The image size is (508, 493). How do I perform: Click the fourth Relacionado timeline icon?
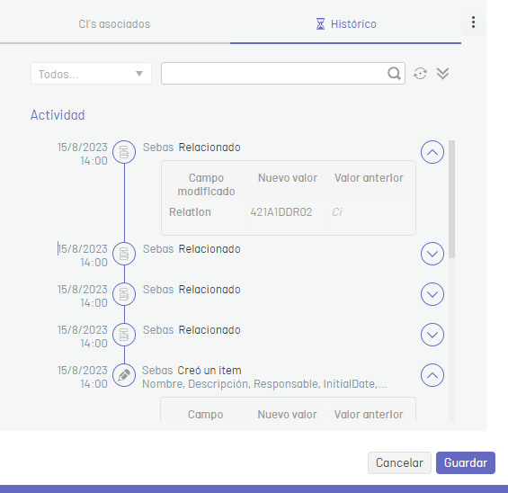tap(124, 335)
